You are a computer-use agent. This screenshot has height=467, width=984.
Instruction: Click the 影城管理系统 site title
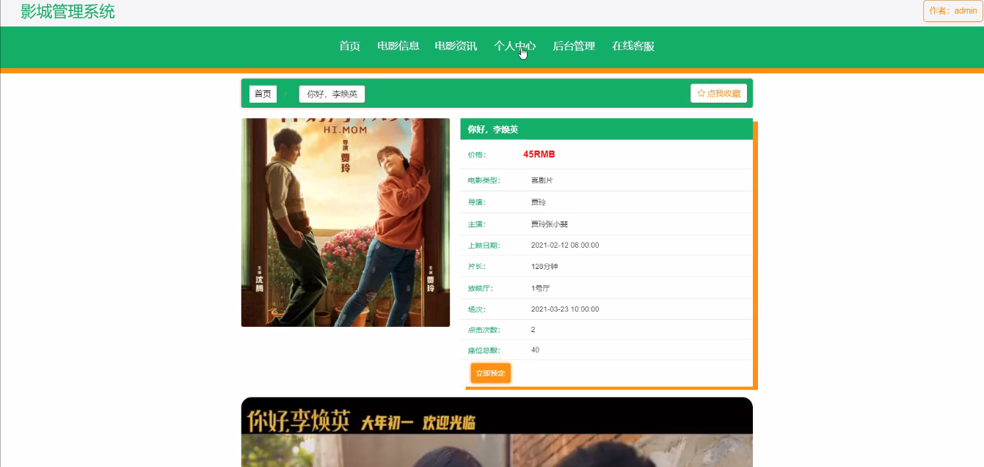coord(68,12)
